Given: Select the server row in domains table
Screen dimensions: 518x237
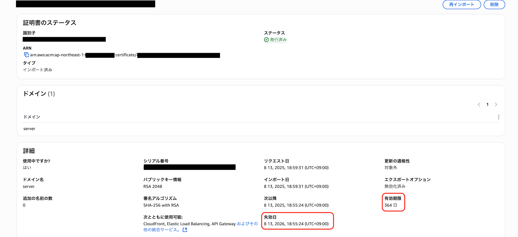Looking at the screenshot, I should 261,129.
